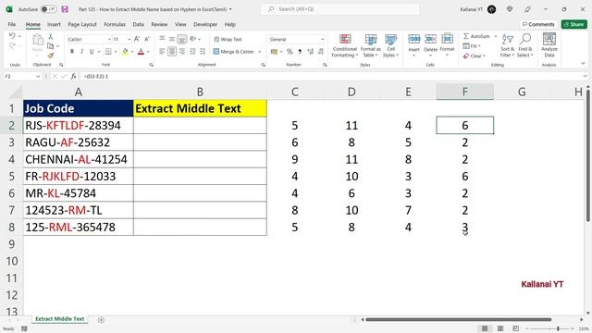
Task: Click Insert cells button
Action: click(x=413, y=45)
